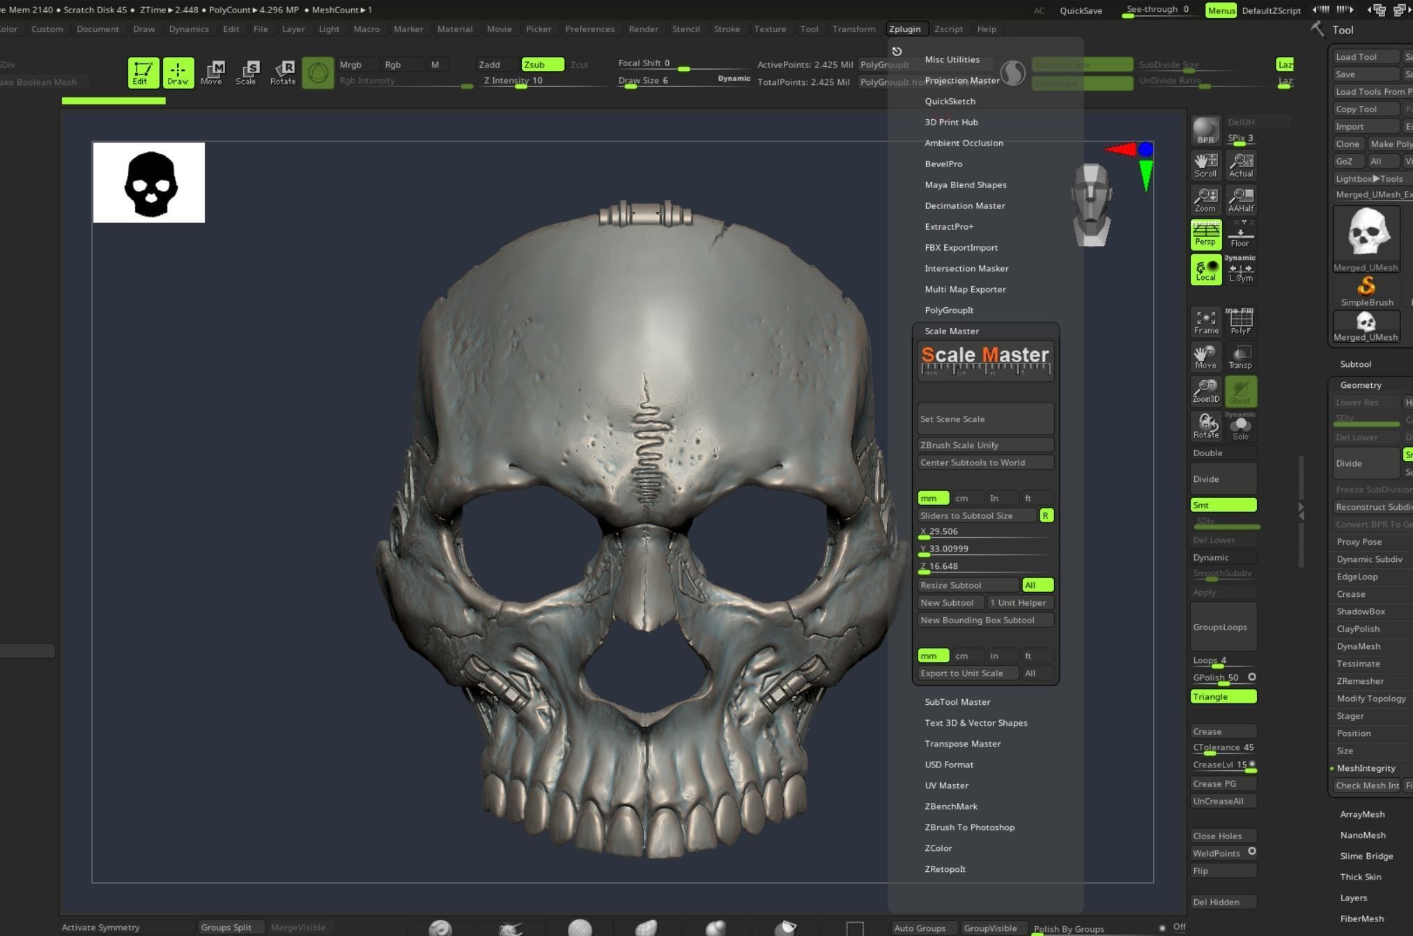Toggle Mrgb channel button
Image resolution: width=1413 pixels, height=936 pixels.
358,65
